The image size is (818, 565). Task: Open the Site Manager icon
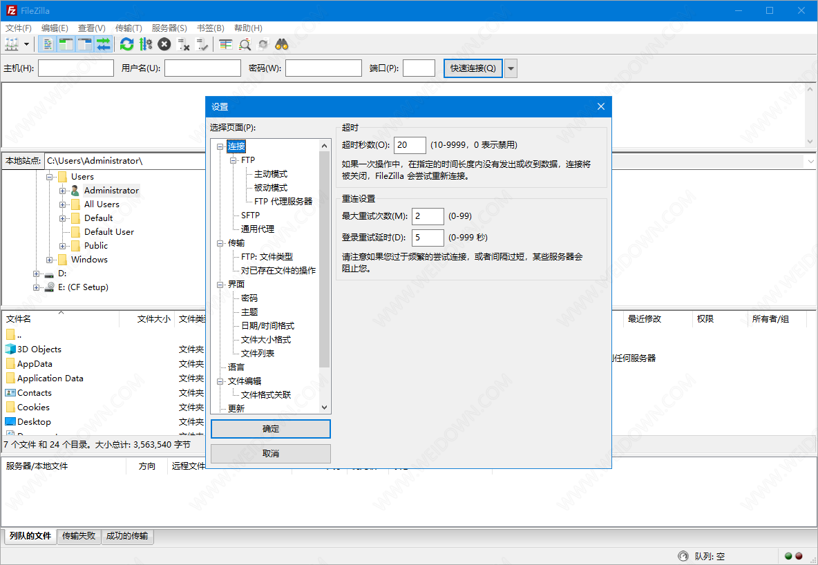[12, 44]
